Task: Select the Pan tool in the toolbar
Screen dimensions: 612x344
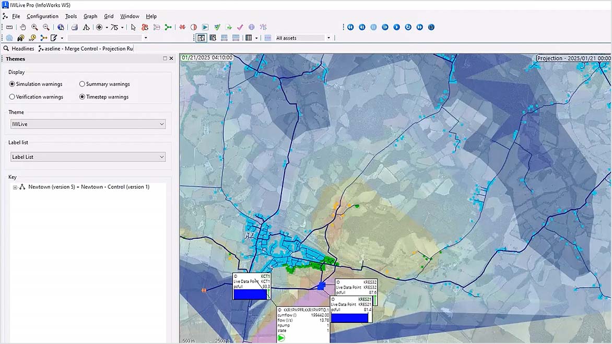Action: click(22, 27)
